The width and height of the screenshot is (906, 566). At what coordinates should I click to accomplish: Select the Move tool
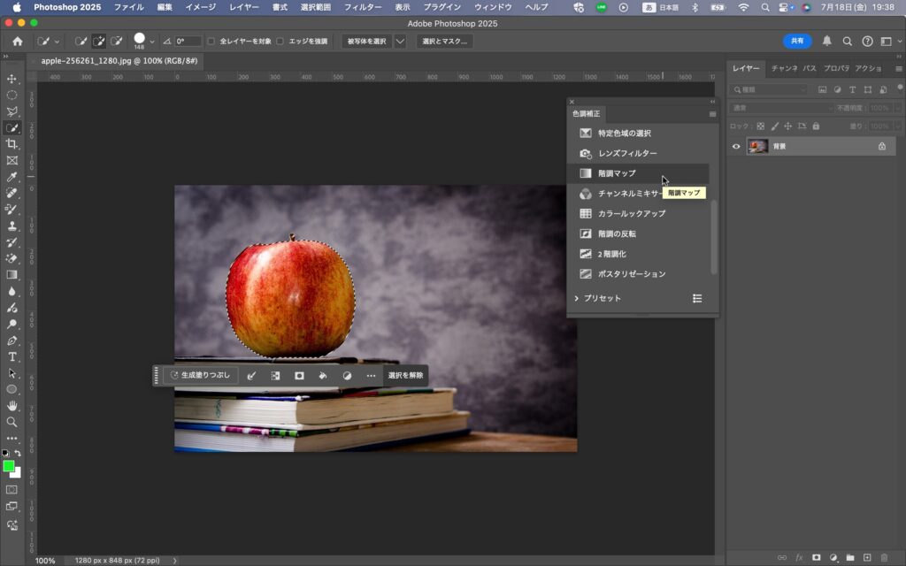tap(12, 79)
